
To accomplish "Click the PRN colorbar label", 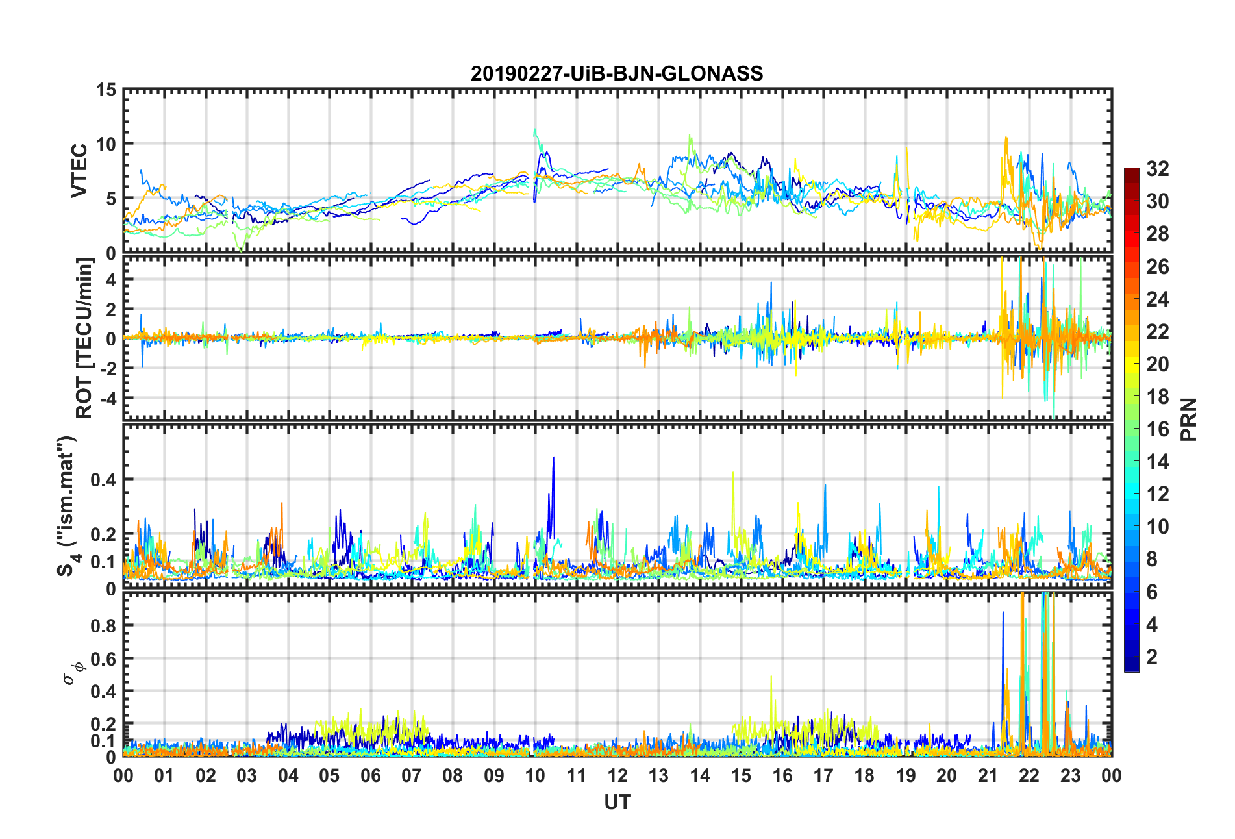I will 1189,419.
